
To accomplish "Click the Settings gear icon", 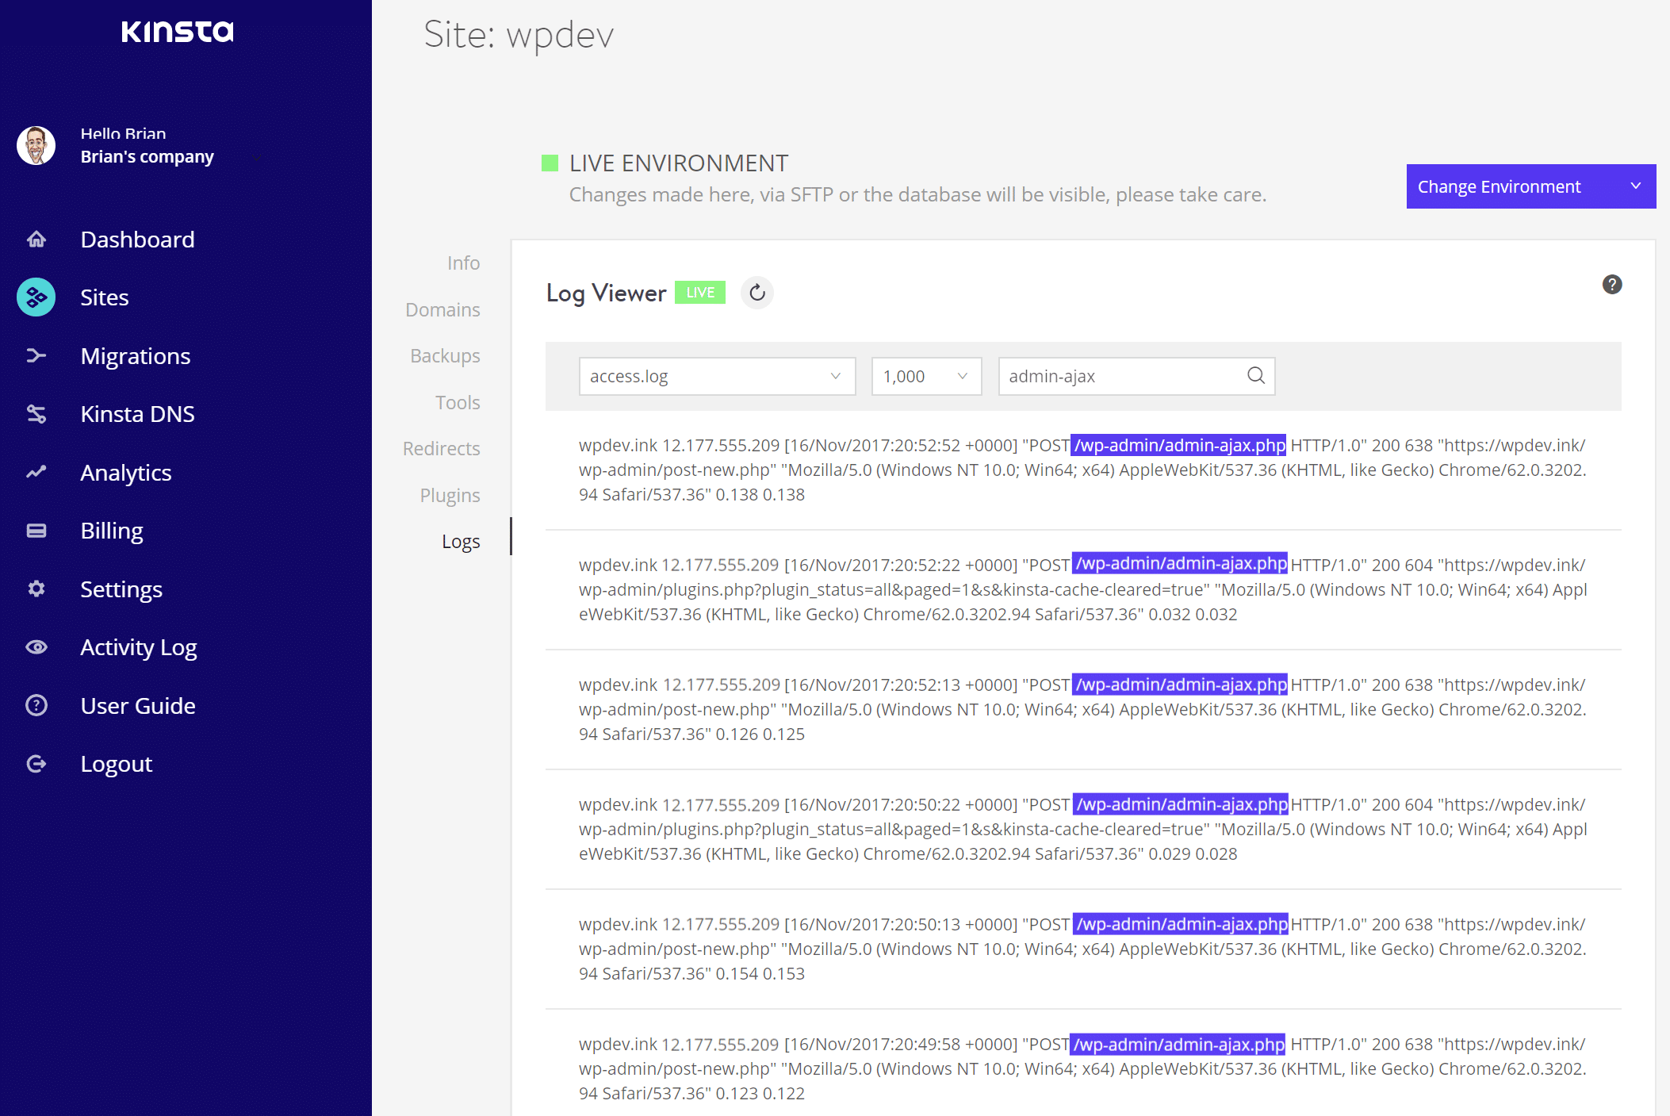I will click(x=36, y=589).
